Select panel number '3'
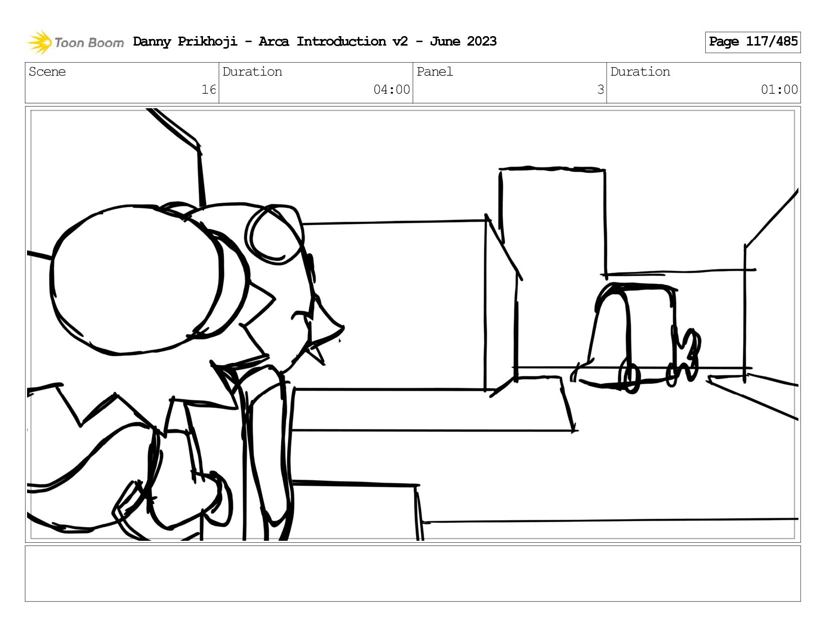This screenshot has width=827, height=639. 600,90
